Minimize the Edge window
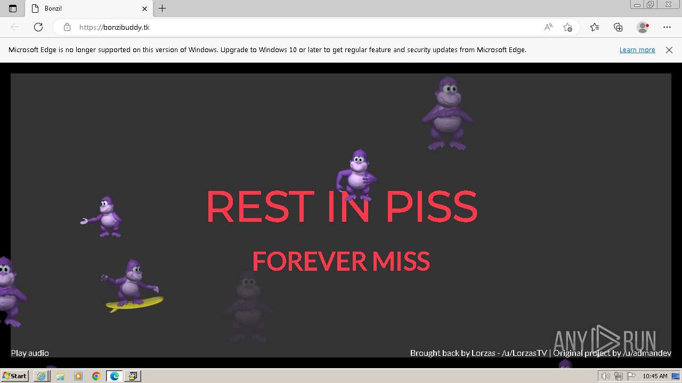This screenshot has width=682, height=383. tap(637, 4)
